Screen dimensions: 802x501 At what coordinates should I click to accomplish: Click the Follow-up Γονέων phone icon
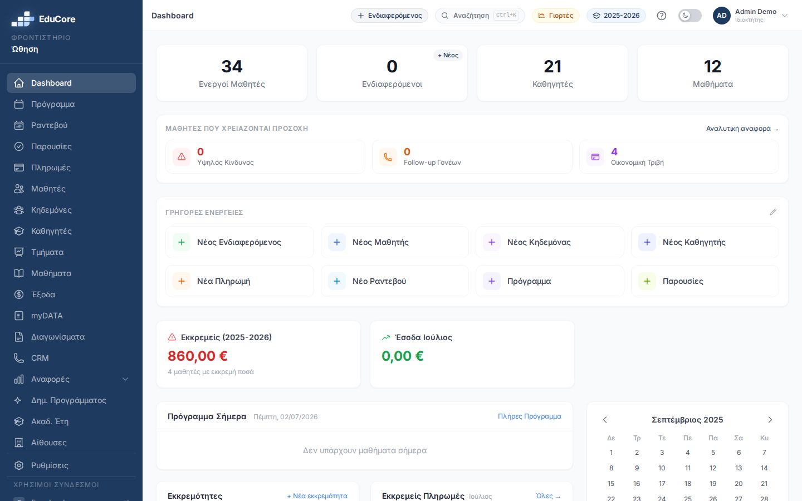(388, 157)
